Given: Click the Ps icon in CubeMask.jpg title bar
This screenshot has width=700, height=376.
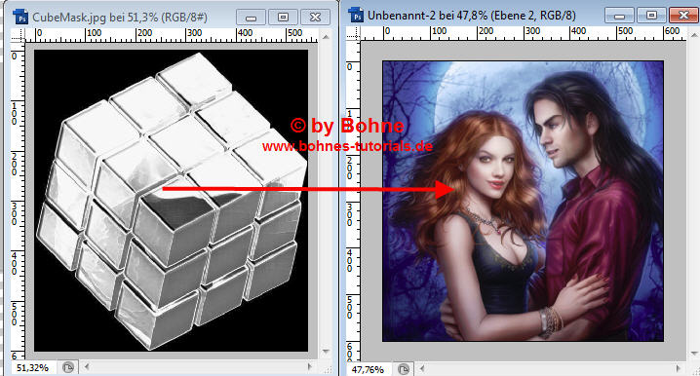Looking at the screenshot, I should click(20, 17).
